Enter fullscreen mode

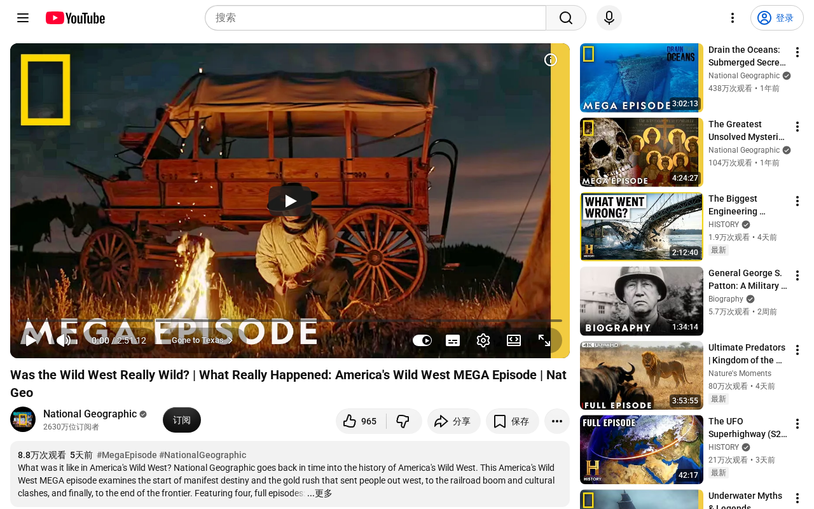(x=544, y=340)
